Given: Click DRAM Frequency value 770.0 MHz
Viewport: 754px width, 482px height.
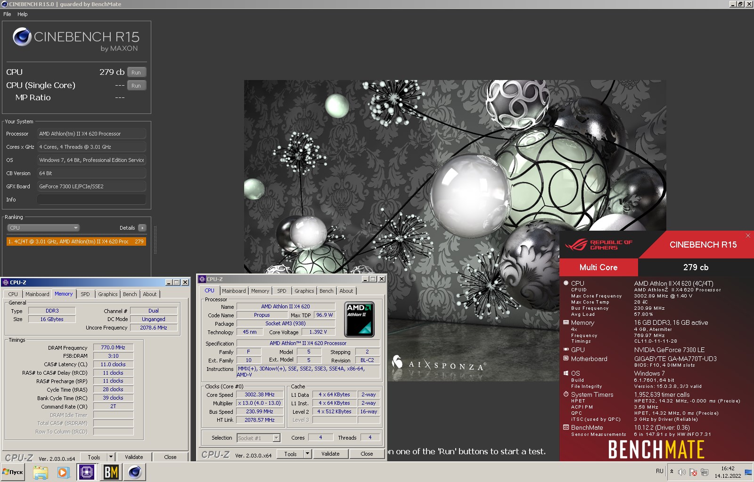Looking at the screenshot, I should pyautogui.click(x=113, y=347).
